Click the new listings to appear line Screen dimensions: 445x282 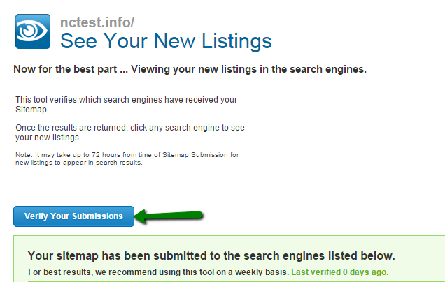(x=79, y=163)
